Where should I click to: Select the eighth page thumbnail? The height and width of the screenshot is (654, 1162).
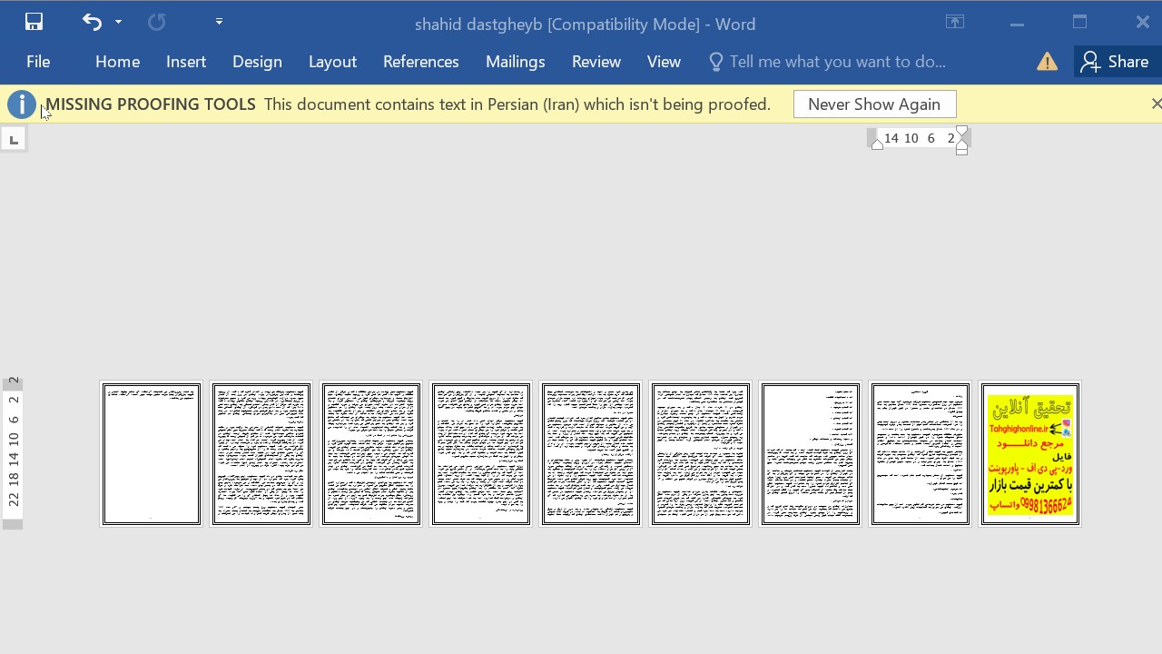point(921,454)
